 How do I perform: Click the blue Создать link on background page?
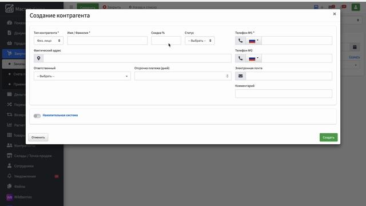pos(355,57)
